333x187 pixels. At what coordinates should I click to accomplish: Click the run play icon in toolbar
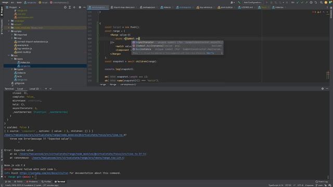click(x=267, y=2)
